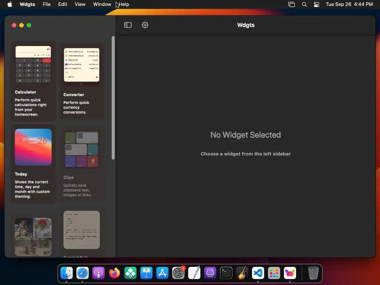
Task: Select the Clips widget card
Action: tap(82, 164)
